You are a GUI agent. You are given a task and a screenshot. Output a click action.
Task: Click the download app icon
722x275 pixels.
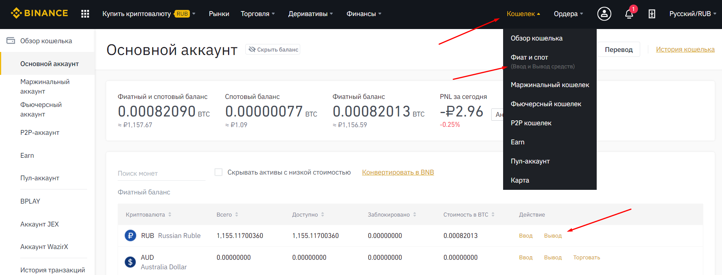point(652,14)
